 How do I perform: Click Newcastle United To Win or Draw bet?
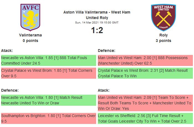click(x=48, y=100)
